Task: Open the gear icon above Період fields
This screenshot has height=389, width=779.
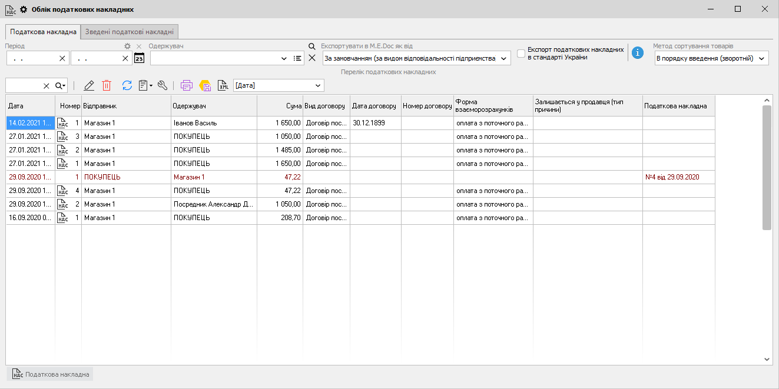Action: 126,45
